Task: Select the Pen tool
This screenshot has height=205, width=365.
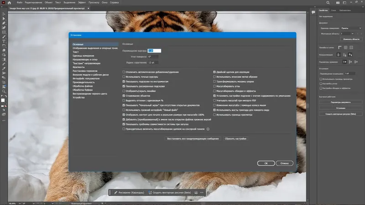Action: [x=4, y=23]
